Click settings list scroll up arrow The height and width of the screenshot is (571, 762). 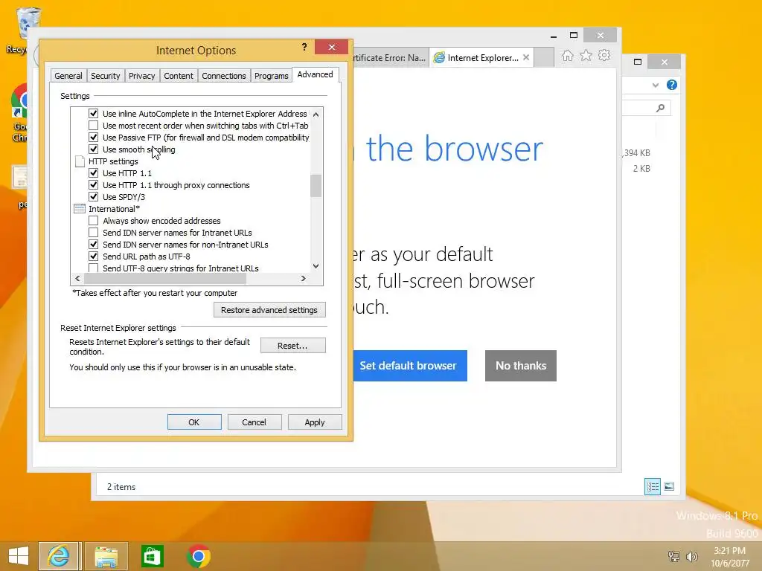click(x=316, y=114)
